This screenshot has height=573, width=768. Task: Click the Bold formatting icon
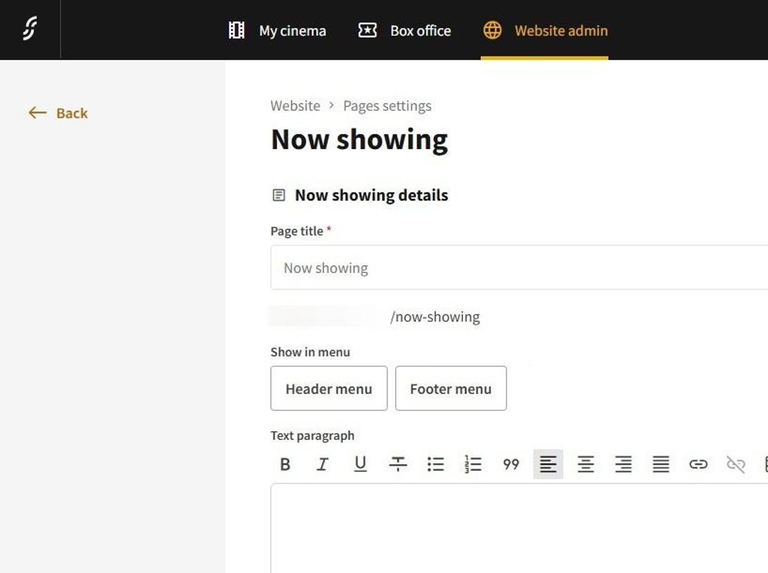285,464
